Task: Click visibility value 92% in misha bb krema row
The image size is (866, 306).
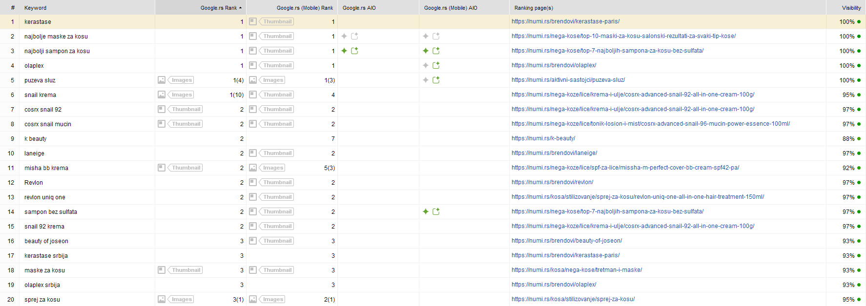Action: click(848, 168)
